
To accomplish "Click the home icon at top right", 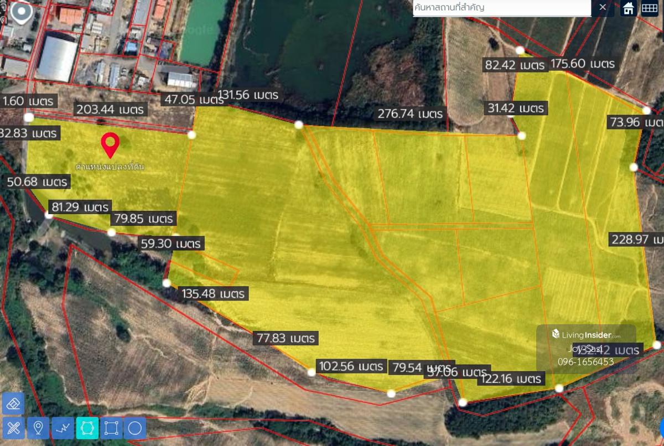I will click(x=628, y=8).
